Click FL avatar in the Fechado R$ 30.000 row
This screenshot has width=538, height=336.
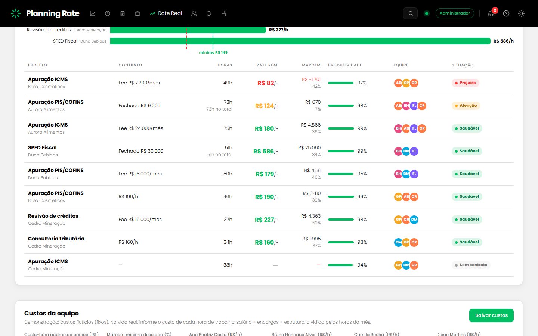(x=414, y=151)
